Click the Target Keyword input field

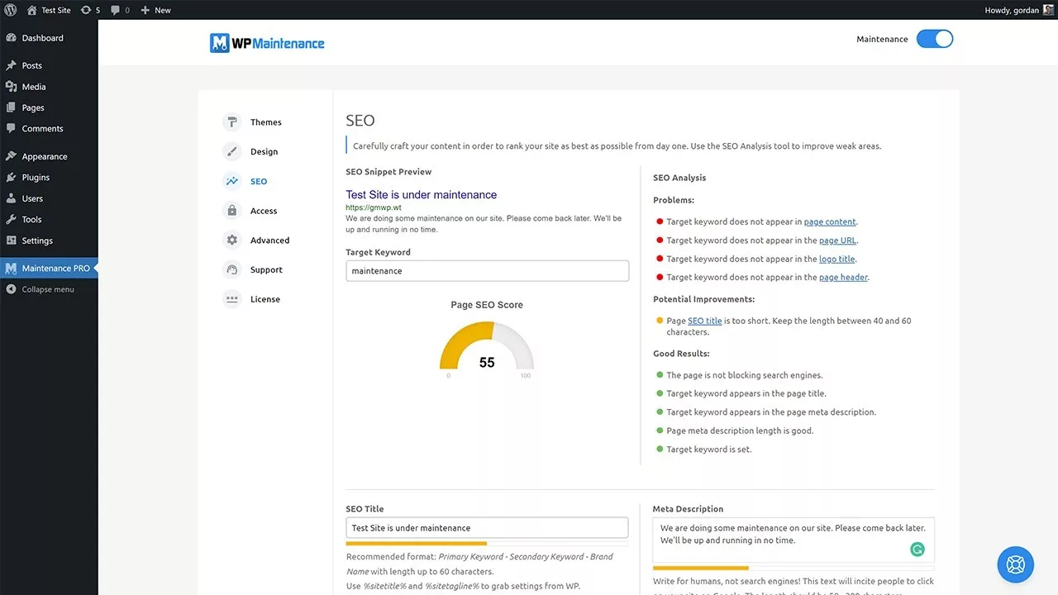coord(487,271)
